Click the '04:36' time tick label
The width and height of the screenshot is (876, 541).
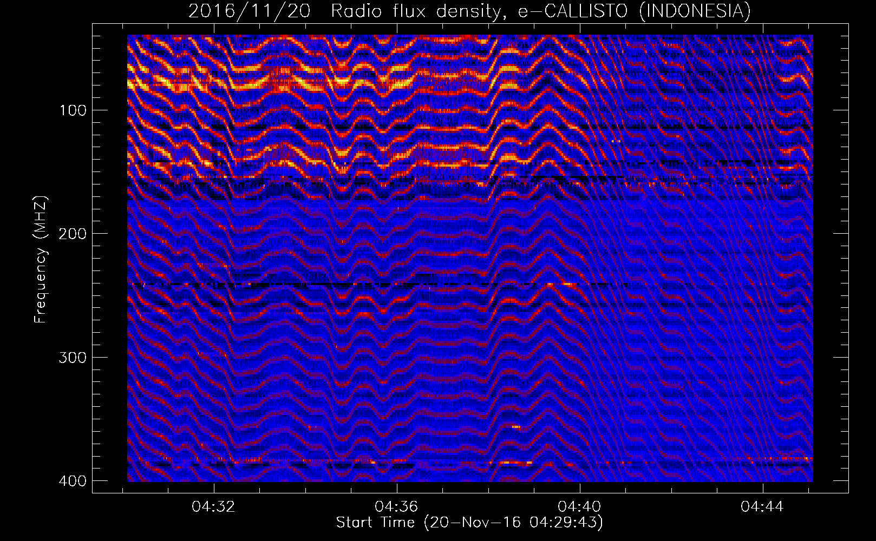point(397,507)
